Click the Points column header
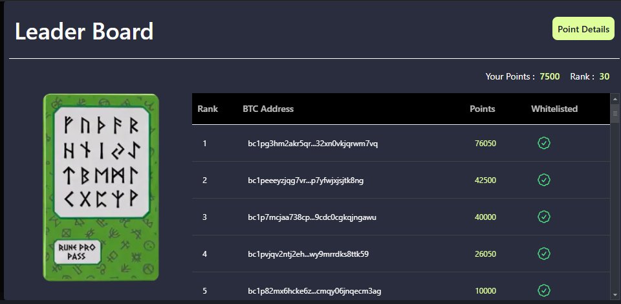The image size is (621, 304). (483, 109)
